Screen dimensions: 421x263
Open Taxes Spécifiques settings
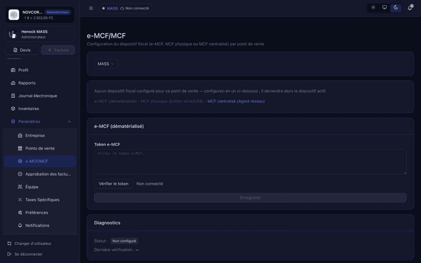tap(40, 200)
